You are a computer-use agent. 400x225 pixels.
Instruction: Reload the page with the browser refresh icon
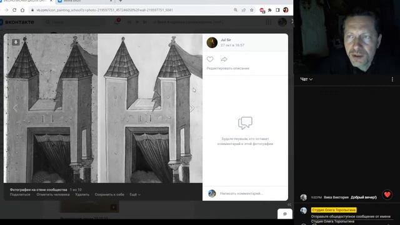[x=14, y=10]
